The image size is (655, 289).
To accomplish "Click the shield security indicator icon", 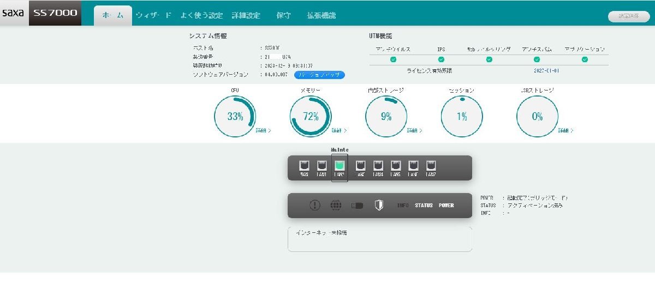I will coord(379,205).
